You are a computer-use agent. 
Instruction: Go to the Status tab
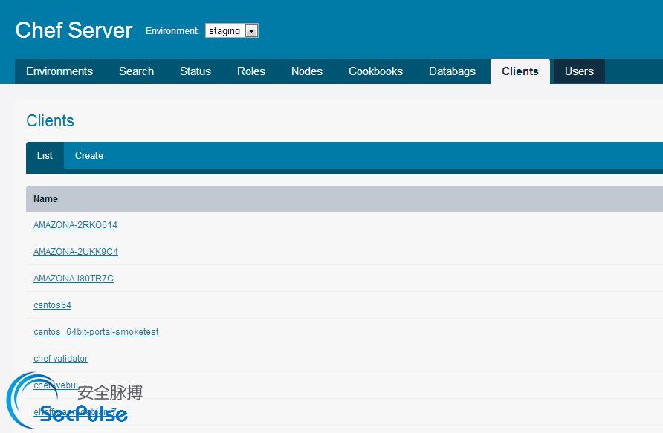[195, 71]
